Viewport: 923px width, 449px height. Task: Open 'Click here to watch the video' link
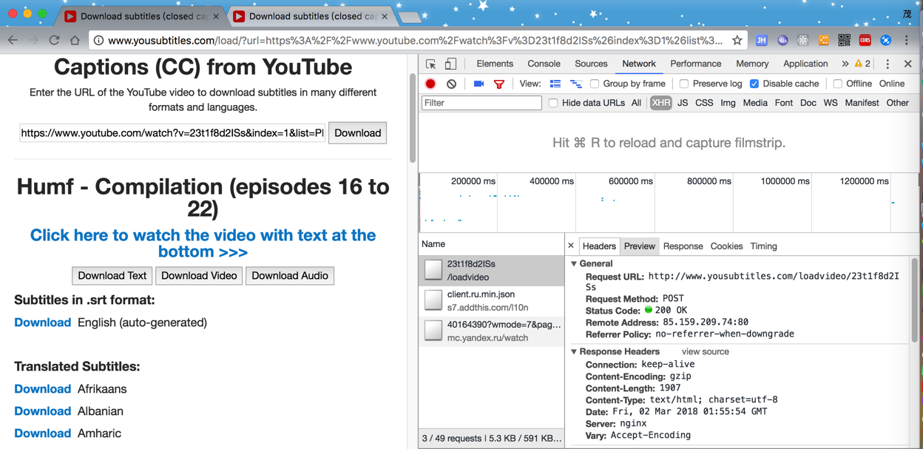point(203,243)
